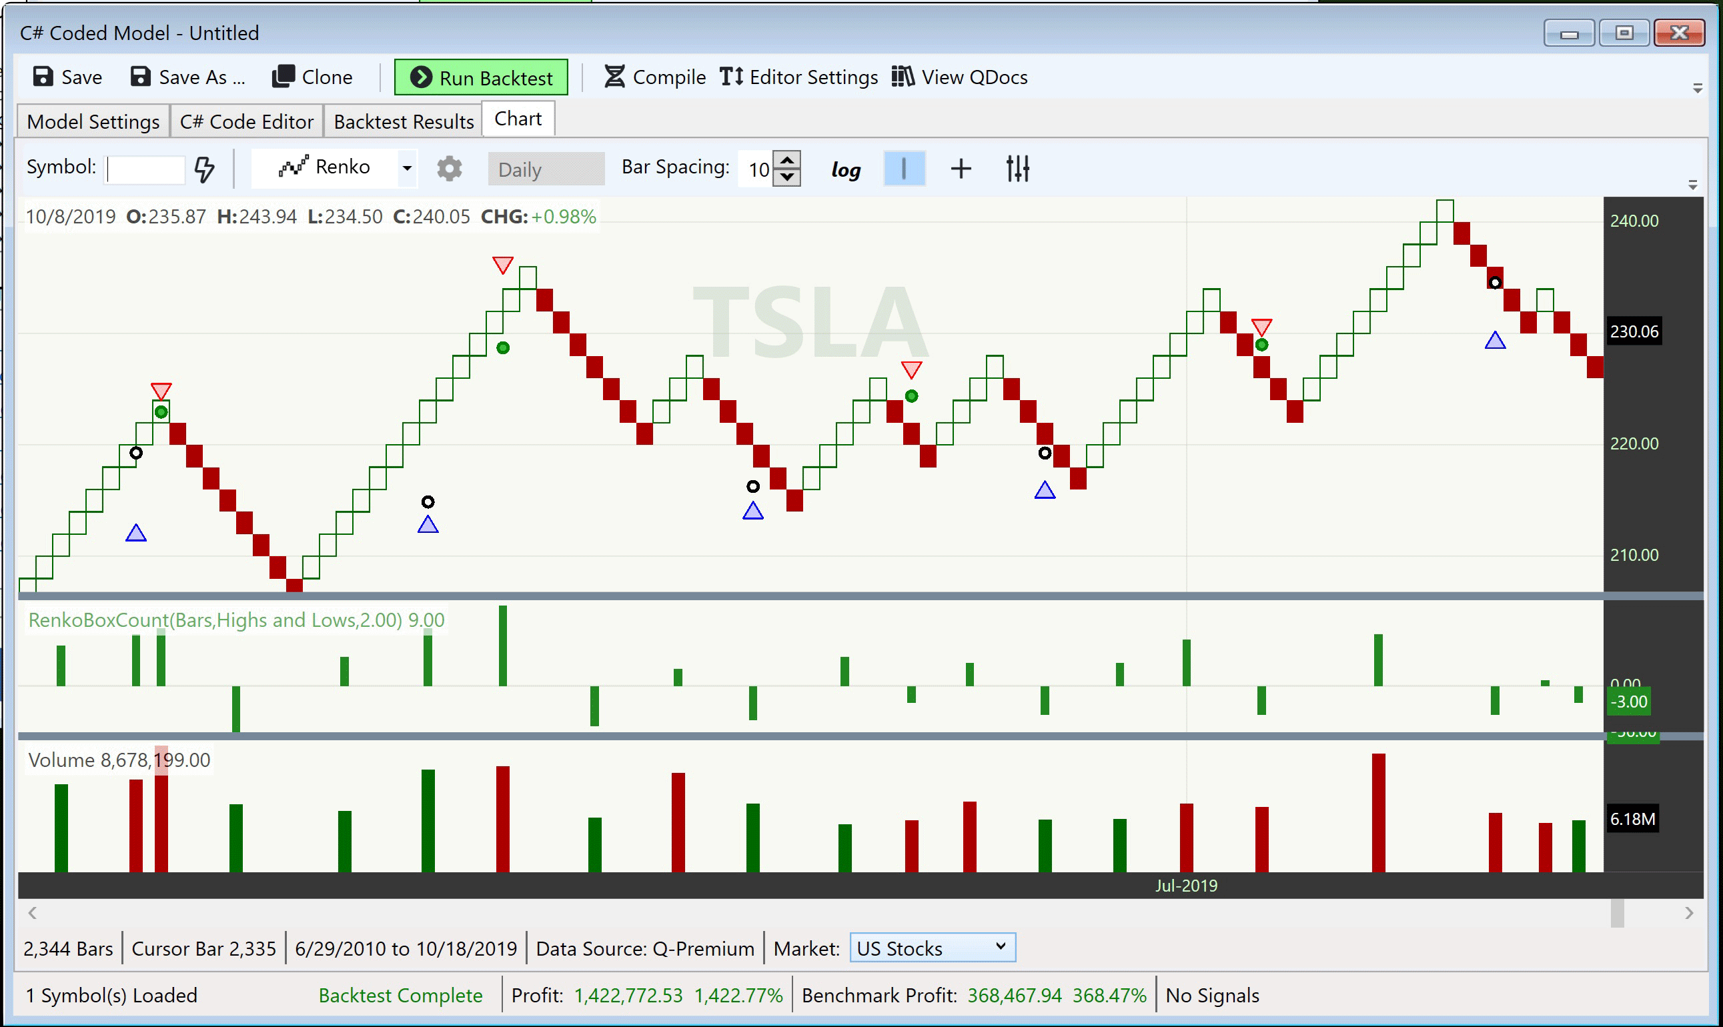Increase Bar Spacing with up arrow
This screenshot has height=1027, width=1723.
coord(787,160)
